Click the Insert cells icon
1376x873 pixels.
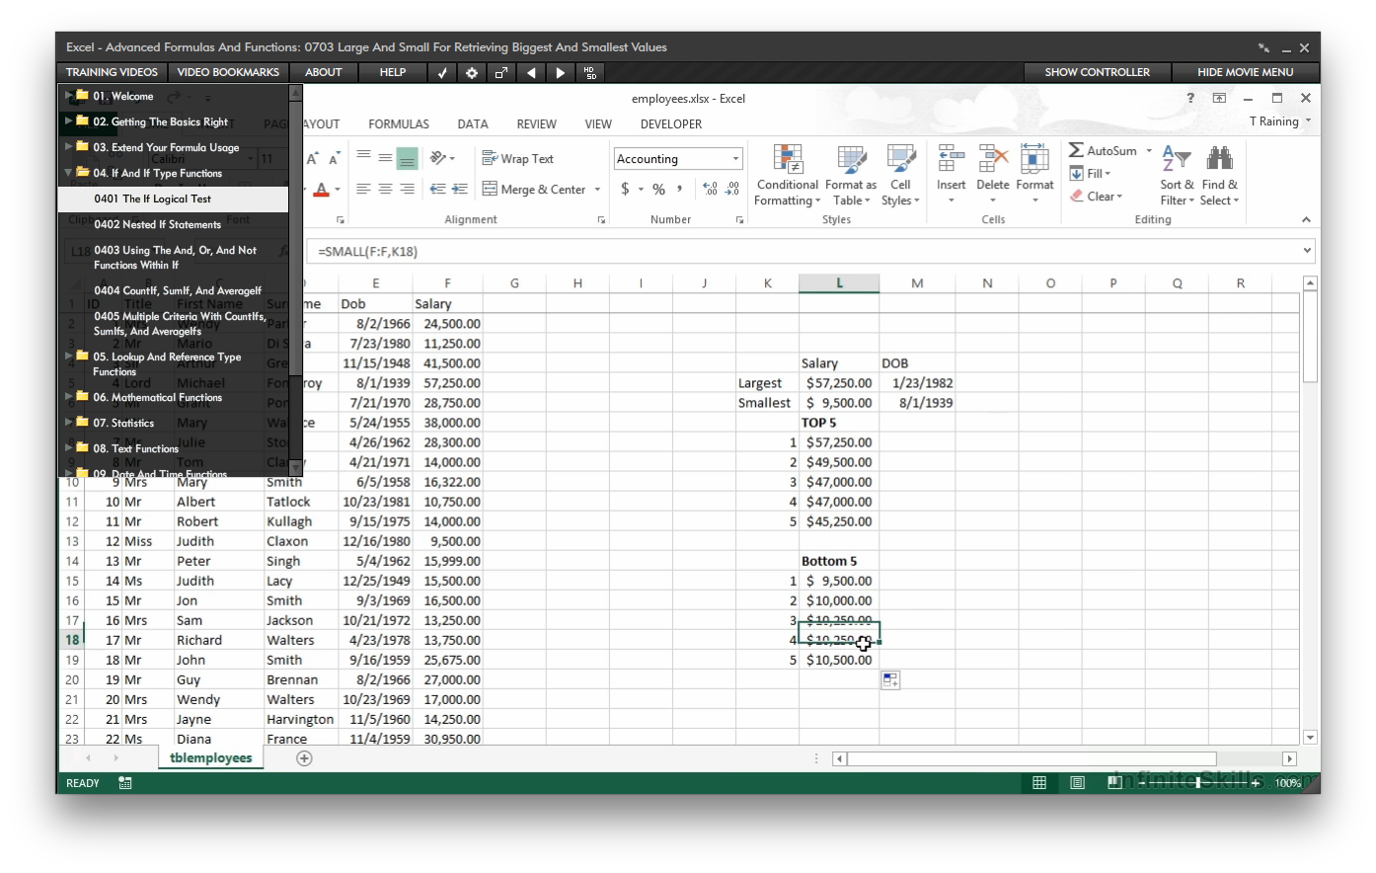coord(951,160)
